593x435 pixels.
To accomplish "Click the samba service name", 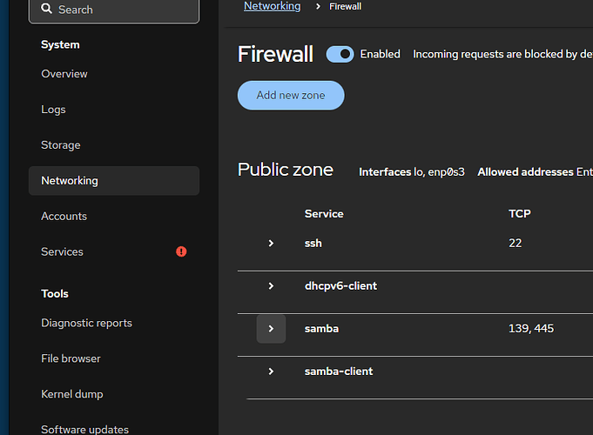I will (321, 329).
